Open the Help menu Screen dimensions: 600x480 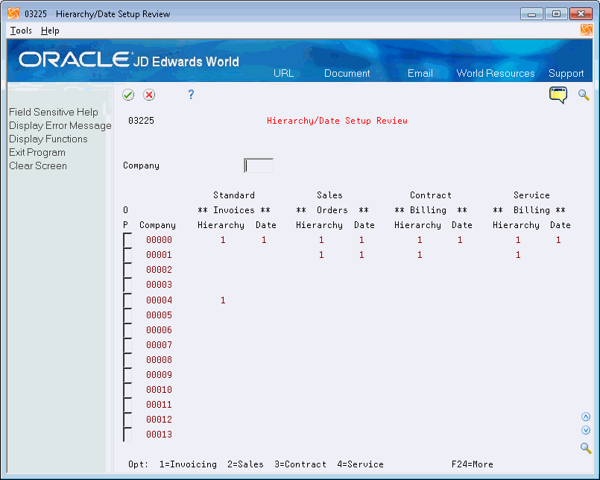pos(50,31)
